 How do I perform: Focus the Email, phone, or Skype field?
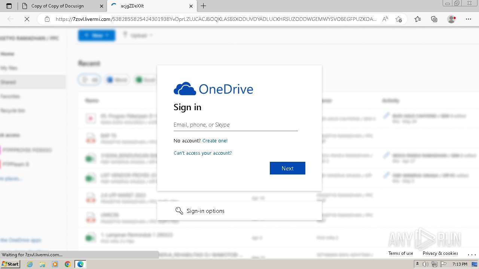236,125
